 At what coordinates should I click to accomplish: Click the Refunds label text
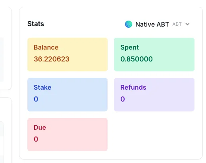click(x=133, y=87)
